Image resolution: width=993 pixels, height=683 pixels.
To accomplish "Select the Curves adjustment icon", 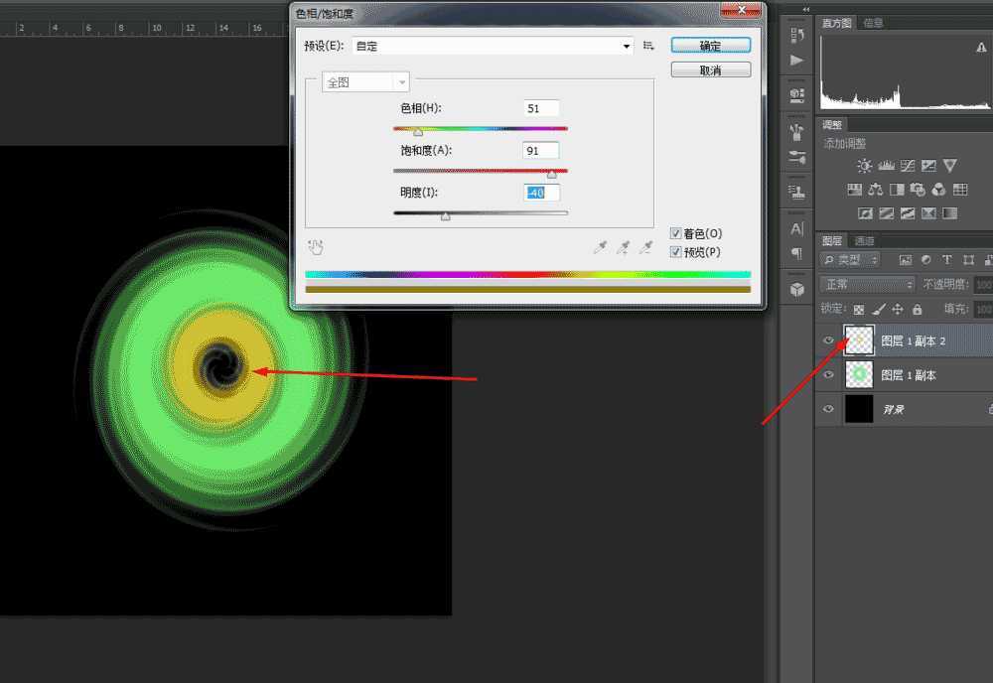I will (907, 166).
